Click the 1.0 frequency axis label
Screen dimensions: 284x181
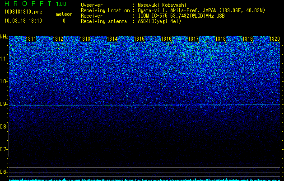[x=4, y=81]
